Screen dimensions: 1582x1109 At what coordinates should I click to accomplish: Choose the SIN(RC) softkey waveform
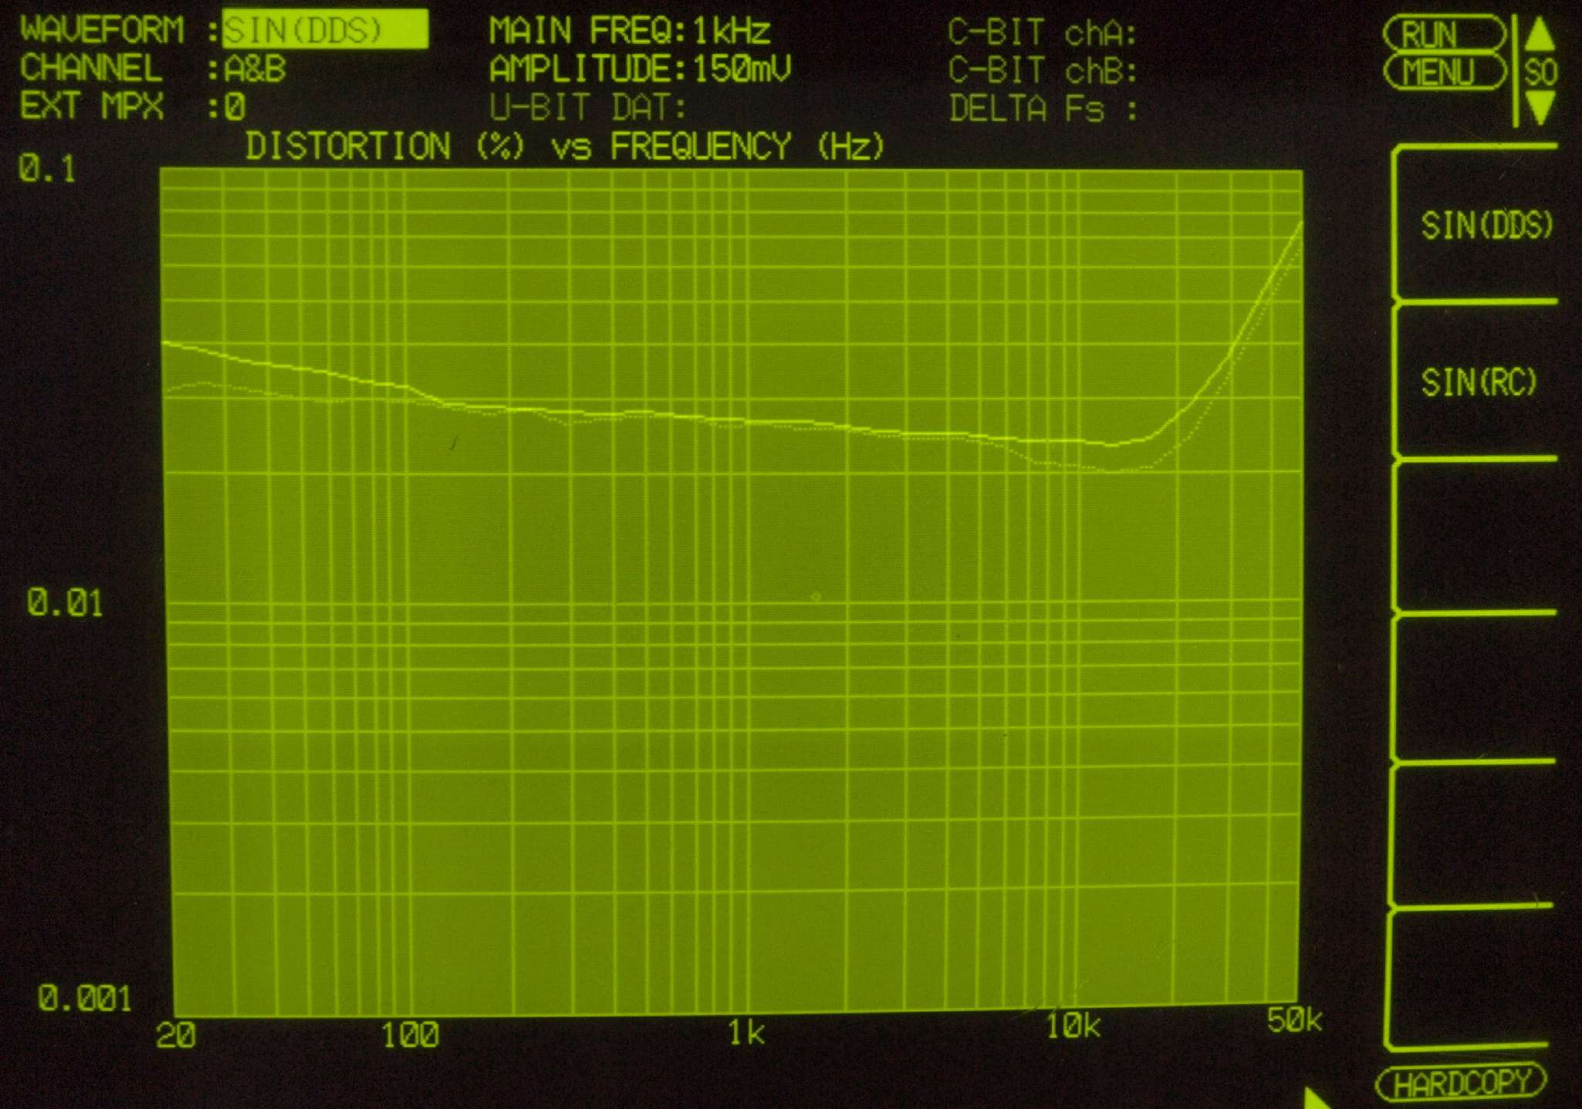coord(1479,382)
